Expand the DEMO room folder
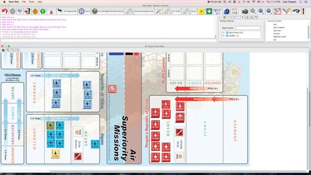 pyautogui.click(x=224, y=35)
